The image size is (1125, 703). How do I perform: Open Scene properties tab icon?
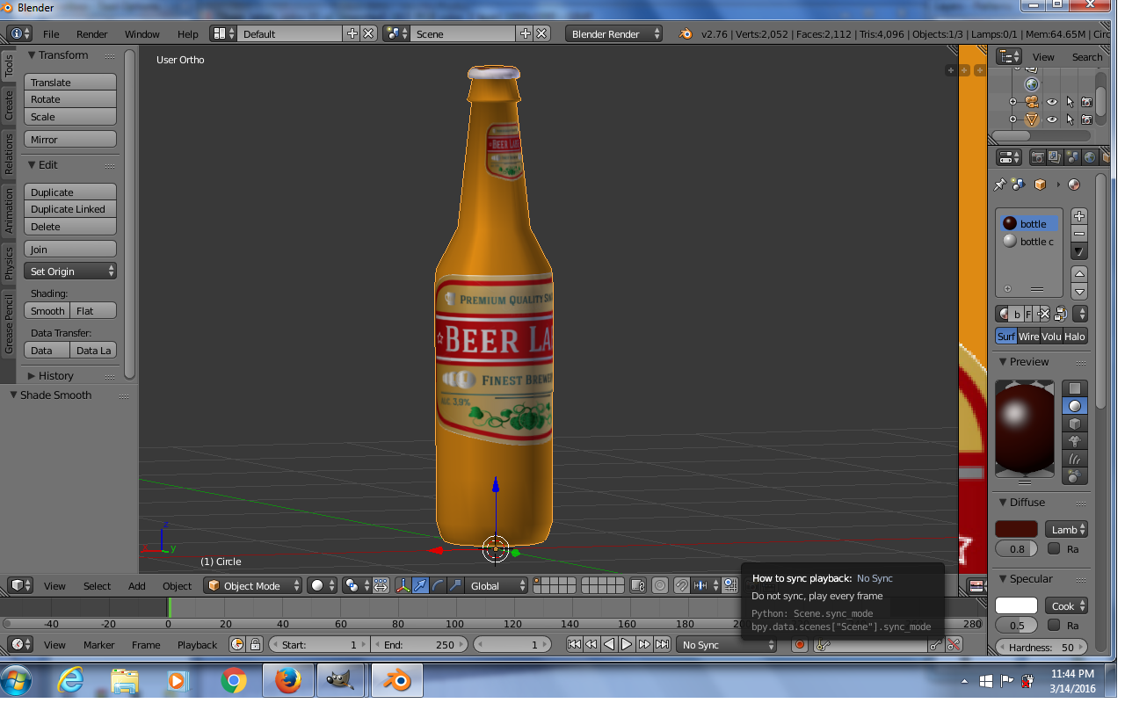(x=1072, y=157)
